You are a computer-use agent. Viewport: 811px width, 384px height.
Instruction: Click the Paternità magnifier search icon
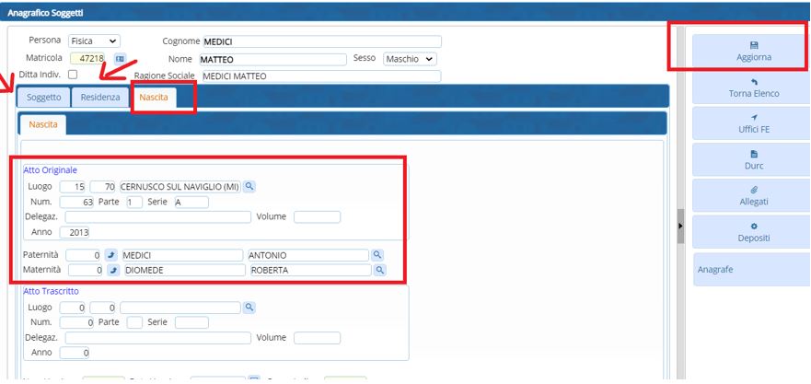pyautogui.click(x=377, y=255)
